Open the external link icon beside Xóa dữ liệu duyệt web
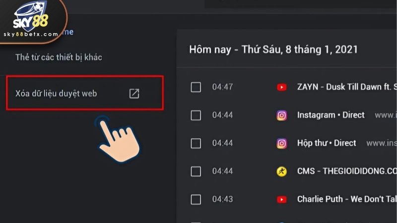Viewport: 397px width, 223px height. [134, 94]
